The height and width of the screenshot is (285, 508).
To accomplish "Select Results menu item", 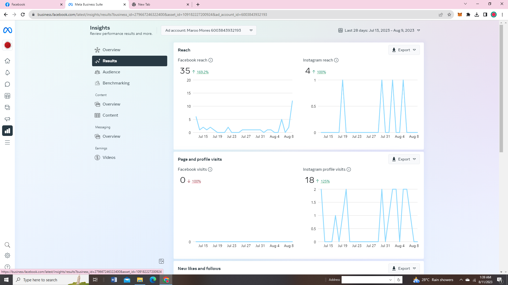I will tap(130, 61).
